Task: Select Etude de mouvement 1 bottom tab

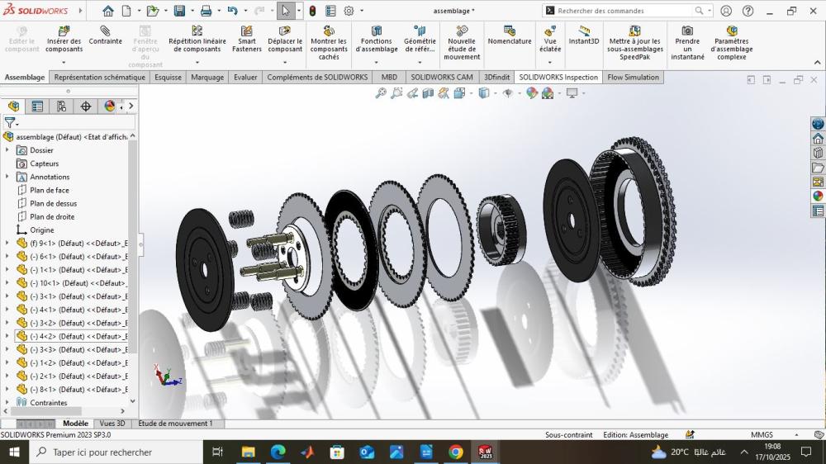Action: pos(175,424)
